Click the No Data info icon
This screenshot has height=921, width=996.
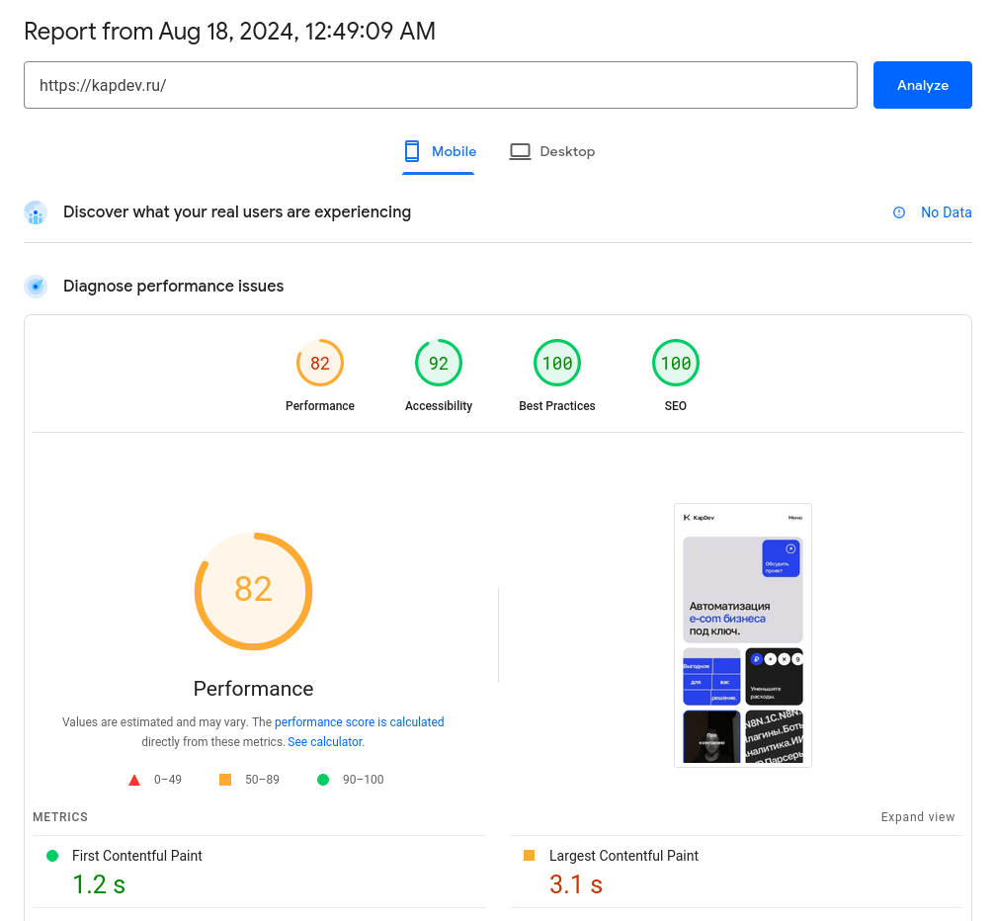(899, 212)
